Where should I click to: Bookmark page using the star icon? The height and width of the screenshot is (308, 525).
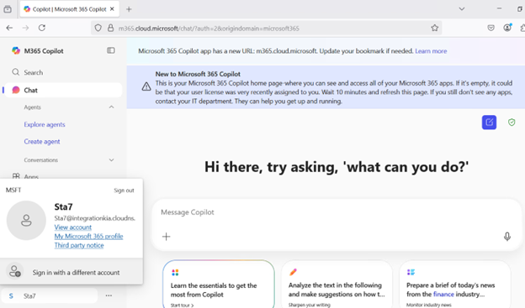[435, 28]
